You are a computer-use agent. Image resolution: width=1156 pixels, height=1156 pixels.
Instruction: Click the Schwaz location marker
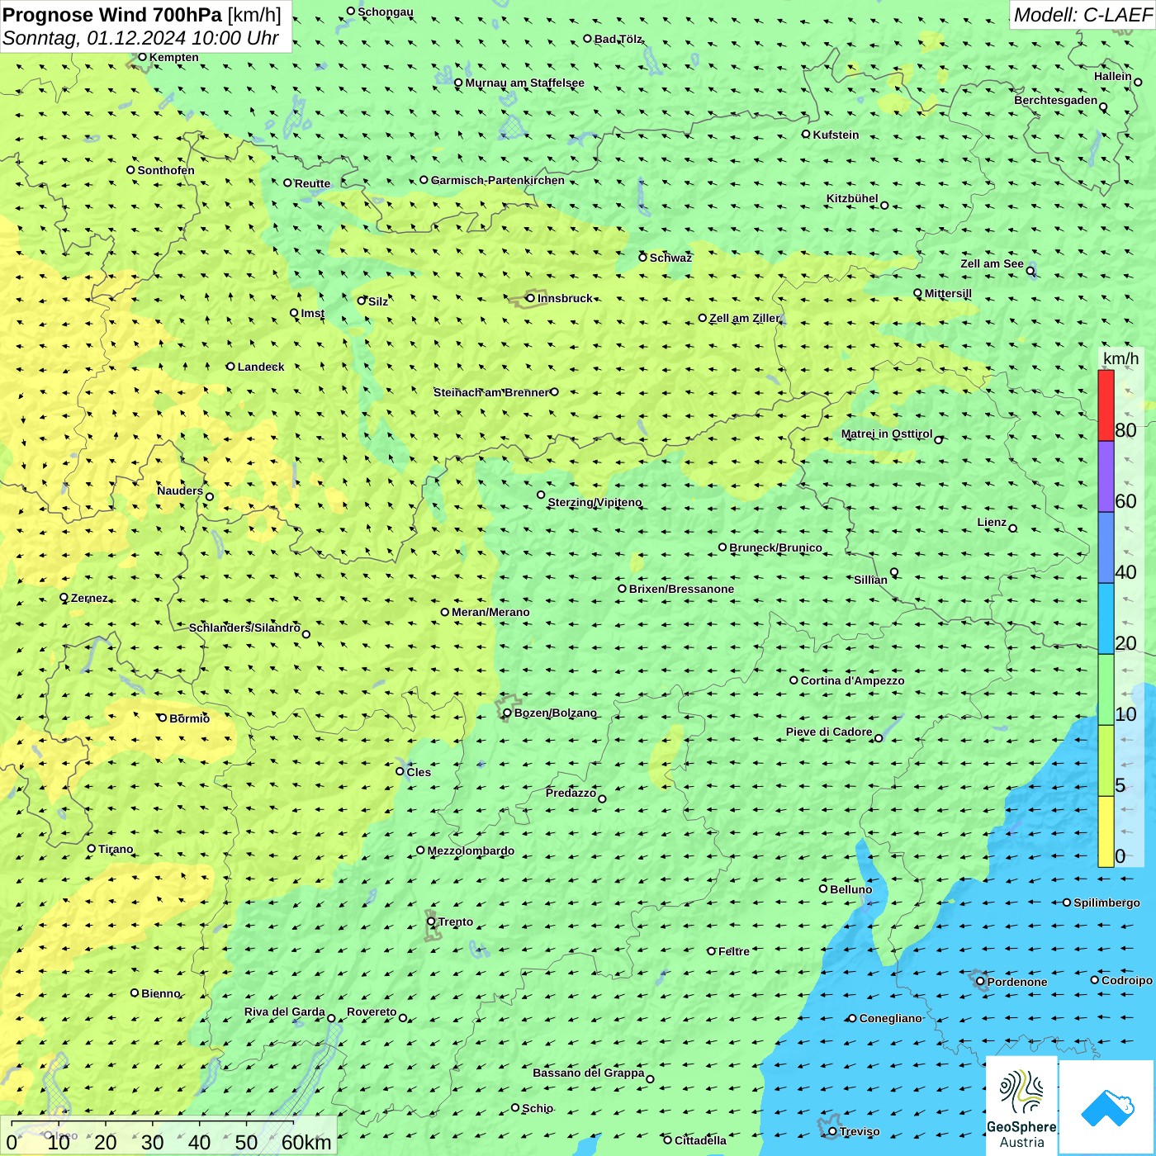tap(642, 257)
